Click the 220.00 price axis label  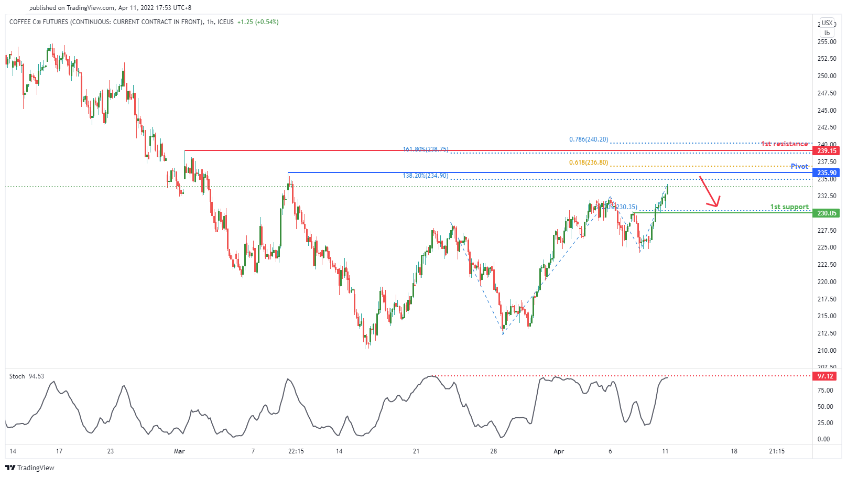coord(827,282)
